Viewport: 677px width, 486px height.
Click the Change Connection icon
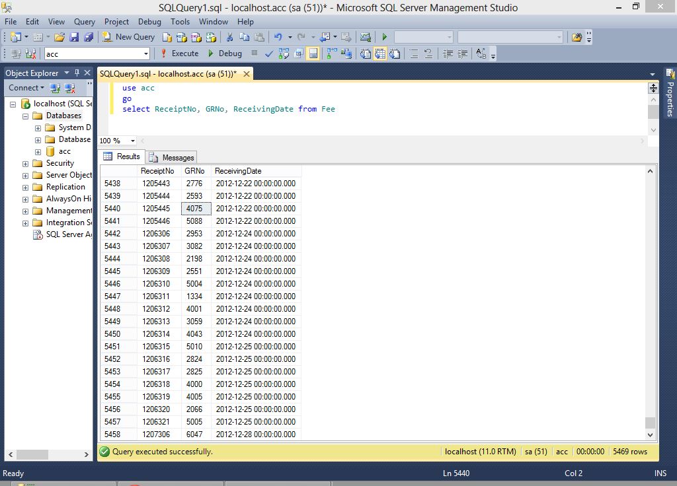click(x=30, y=54)
